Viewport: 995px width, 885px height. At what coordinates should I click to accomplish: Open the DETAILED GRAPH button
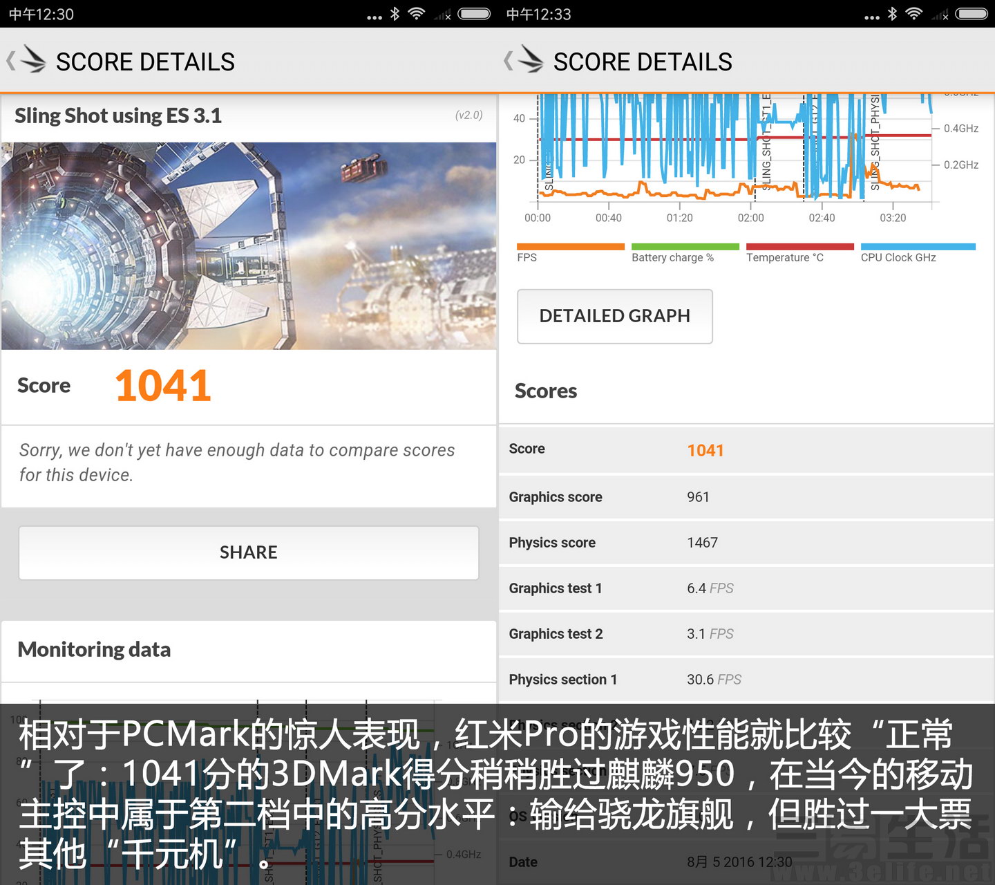615,316
